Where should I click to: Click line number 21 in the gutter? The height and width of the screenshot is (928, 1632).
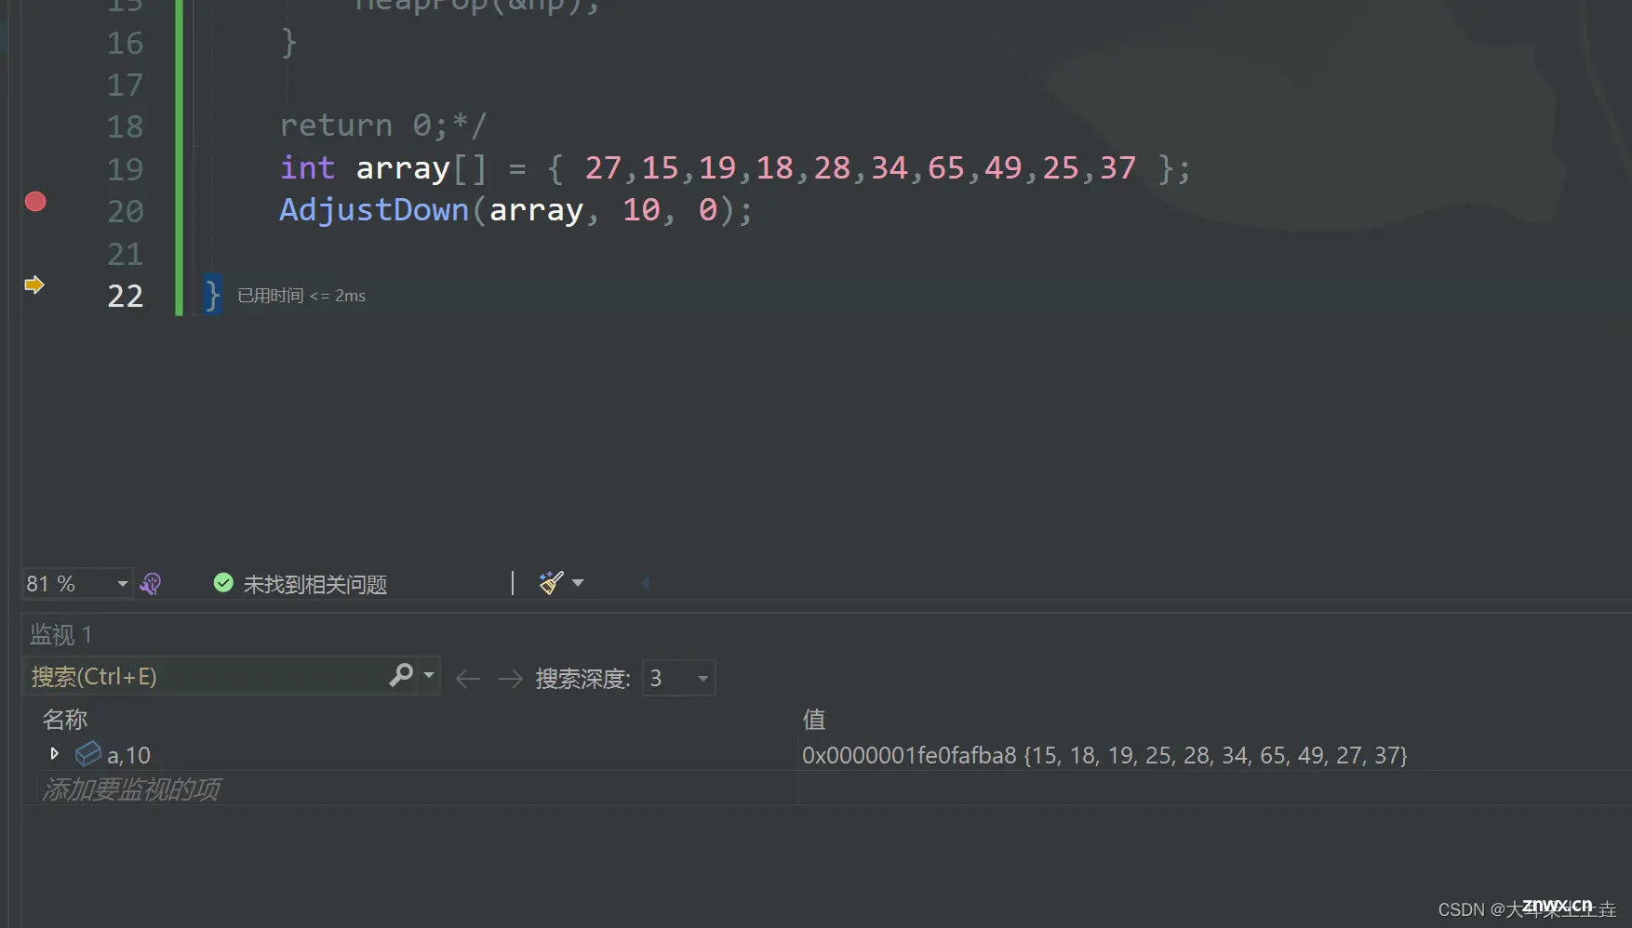pyautogui.click(x=125, y=254)
